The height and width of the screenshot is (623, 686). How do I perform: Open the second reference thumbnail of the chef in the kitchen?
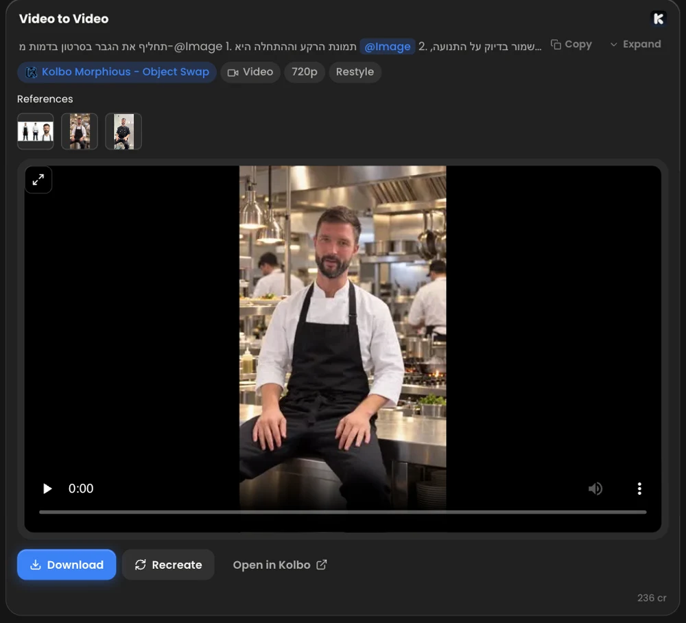(80, 131)
